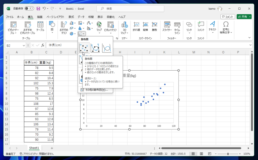Switch to the ページ レイアウト tab
This screenshot has height=160, width=258.
point(55,17)
